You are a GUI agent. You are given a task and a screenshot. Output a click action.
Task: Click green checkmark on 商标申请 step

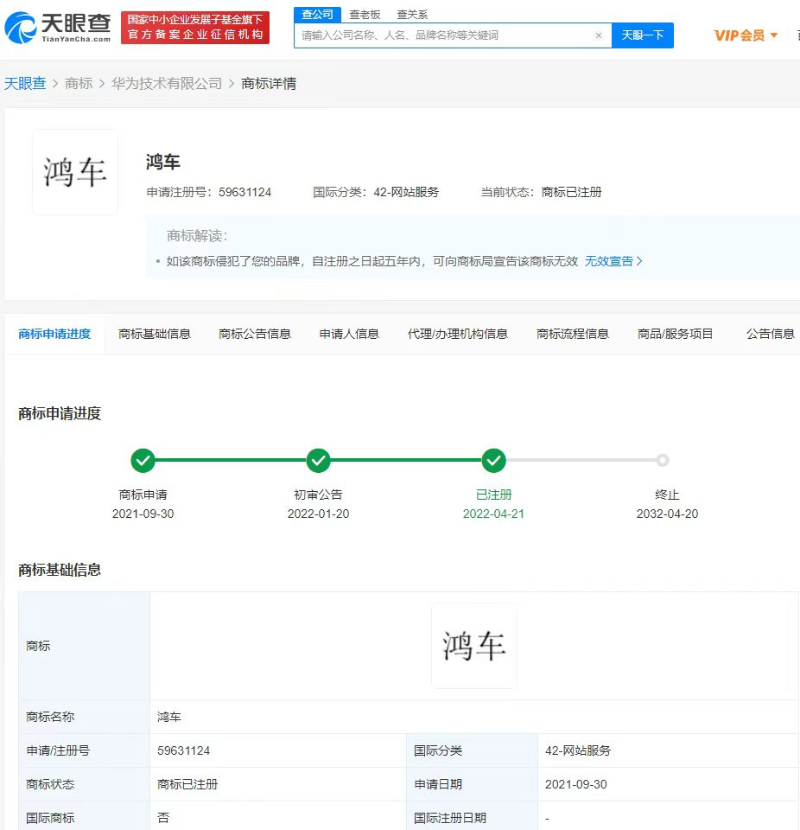143,460
